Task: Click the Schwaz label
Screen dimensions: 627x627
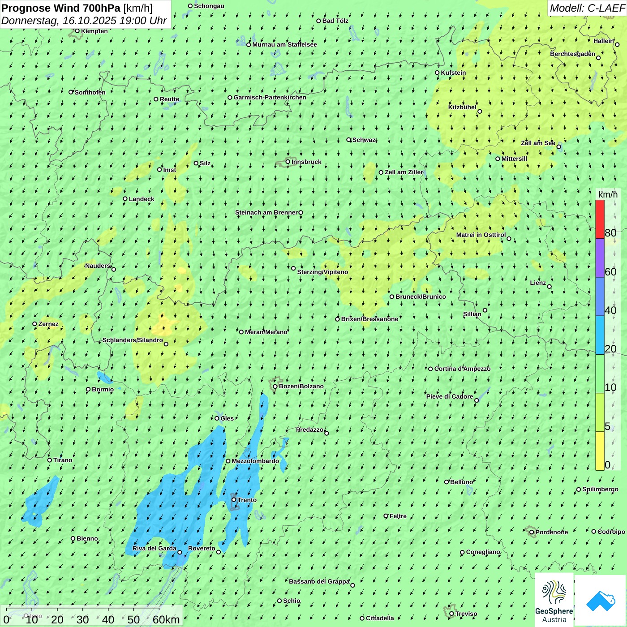Action: tap(364, 140)
